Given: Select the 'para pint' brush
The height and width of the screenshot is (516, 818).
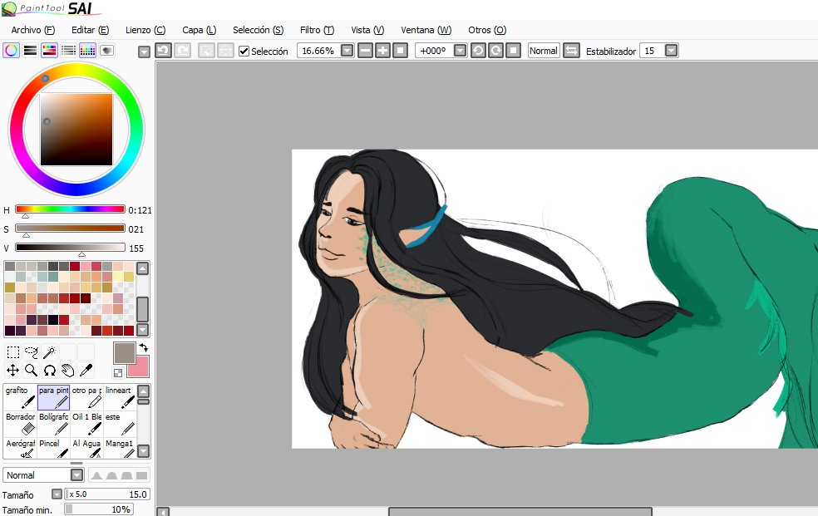Looking at the screenshot, I should pyautogui.click(x=54, y=397).
